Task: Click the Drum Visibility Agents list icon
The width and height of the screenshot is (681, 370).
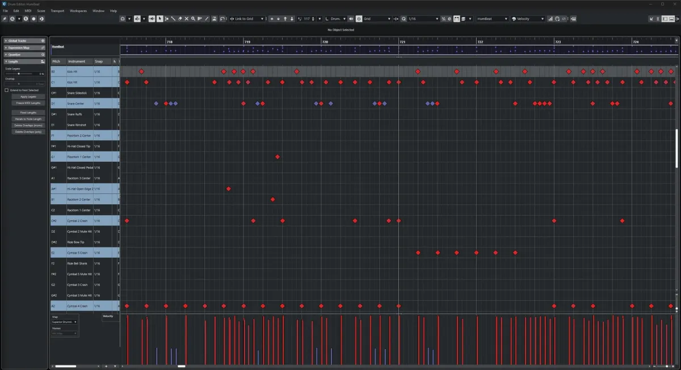Action: [x=463, y=19]
